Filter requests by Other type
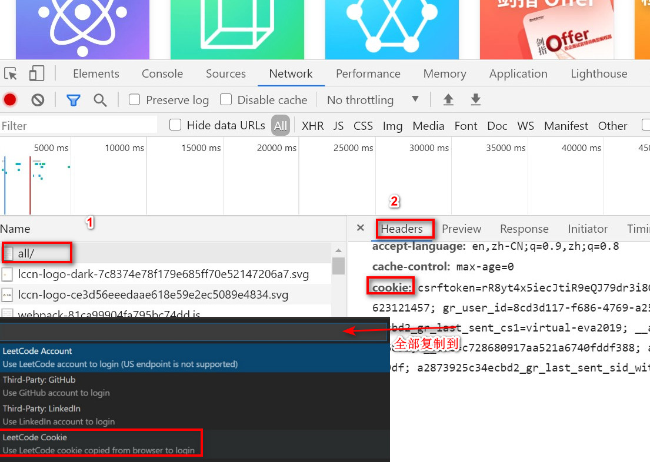This screenshot has width=650, height=462. [x=612, y=126]
